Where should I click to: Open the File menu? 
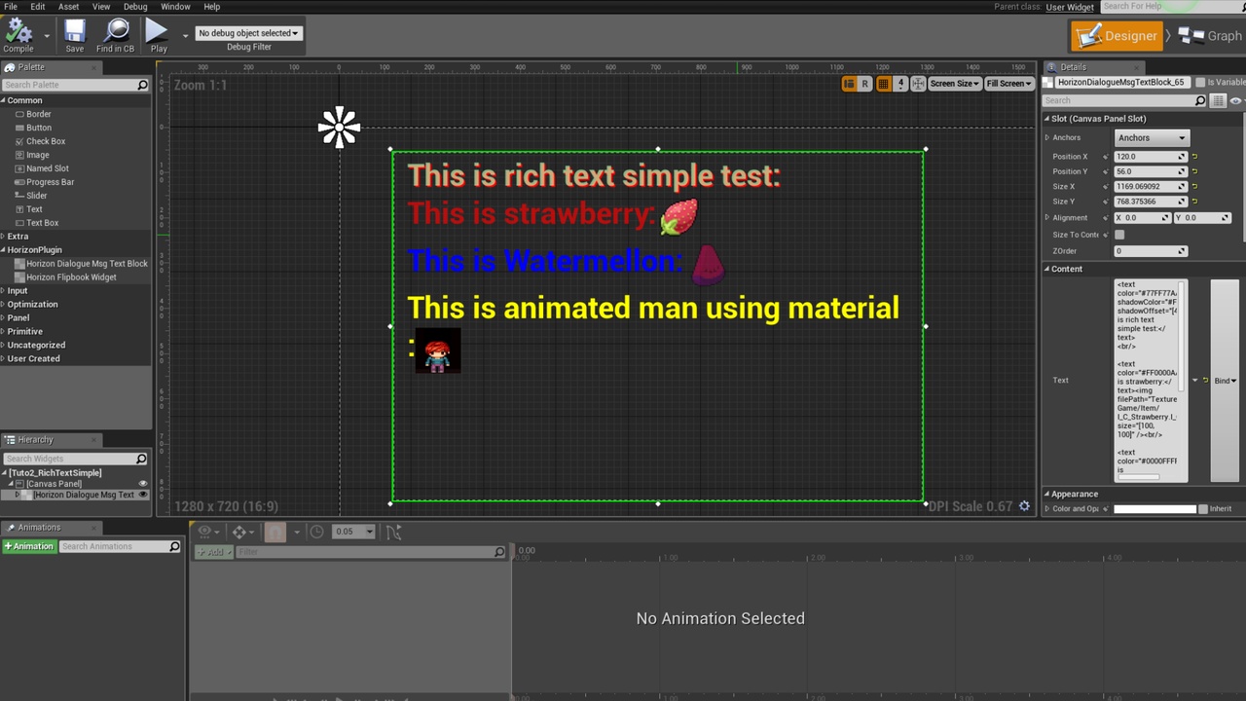11,7
